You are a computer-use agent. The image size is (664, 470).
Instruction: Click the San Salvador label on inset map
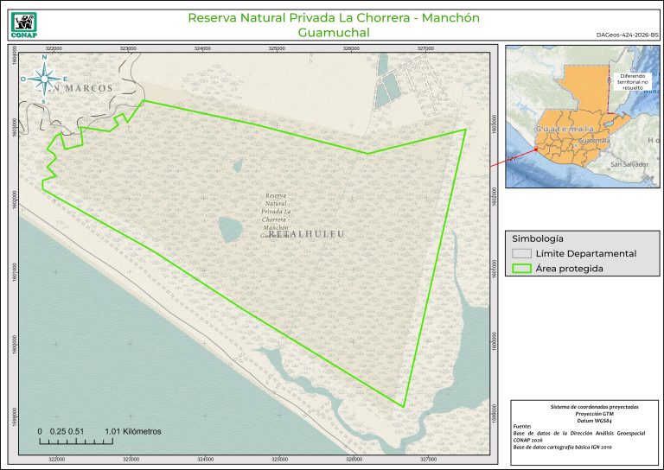click(x=629, y=164)
